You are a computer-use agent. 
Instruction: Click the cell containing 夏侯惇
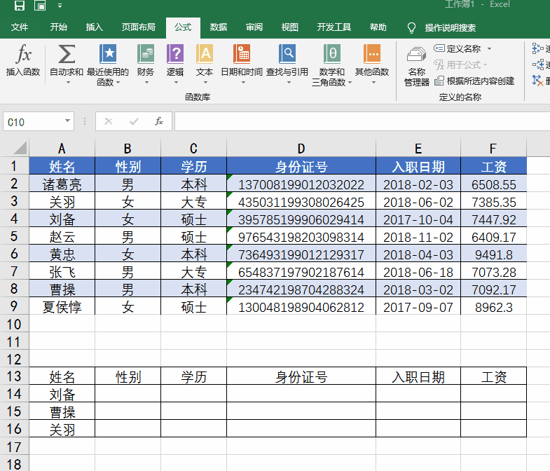(x=62, y=306)
